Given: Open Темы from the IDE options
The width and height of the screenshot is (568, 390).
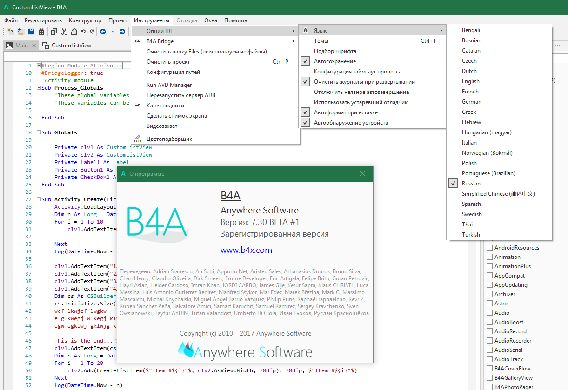Looking at the screenshot, I should point(373,41).
